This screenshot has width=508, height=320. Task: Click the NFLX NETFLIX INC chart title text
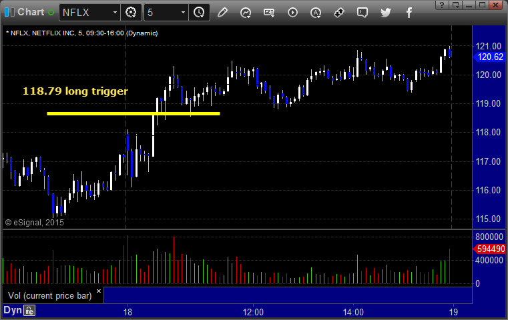(x=82, y=33)
